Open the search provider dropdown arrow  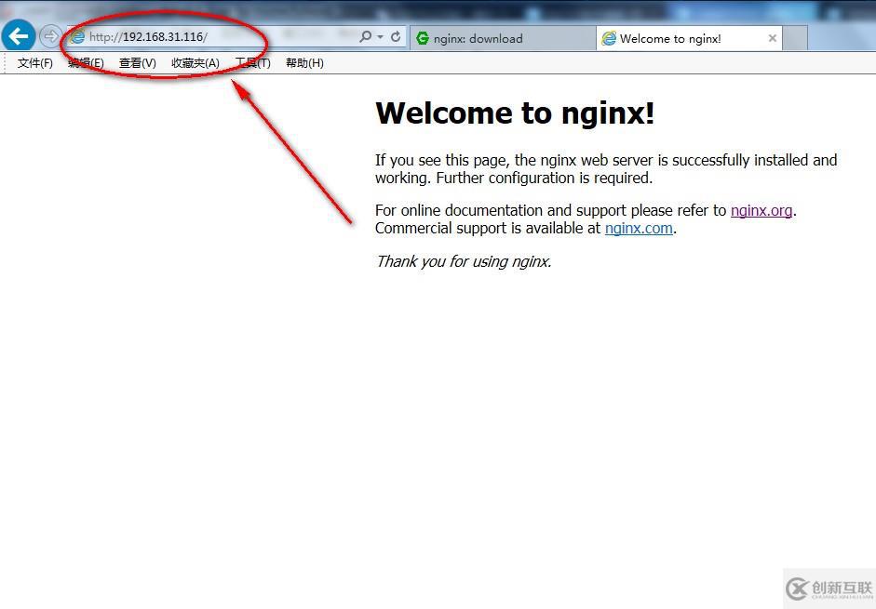coord(378,36)
